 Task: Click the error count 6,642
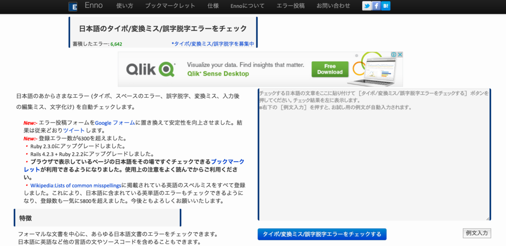[x=116, y=44]
